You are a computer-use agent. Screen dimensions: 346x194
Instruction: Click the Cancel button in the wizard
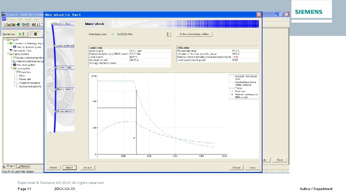click(236, 167)
